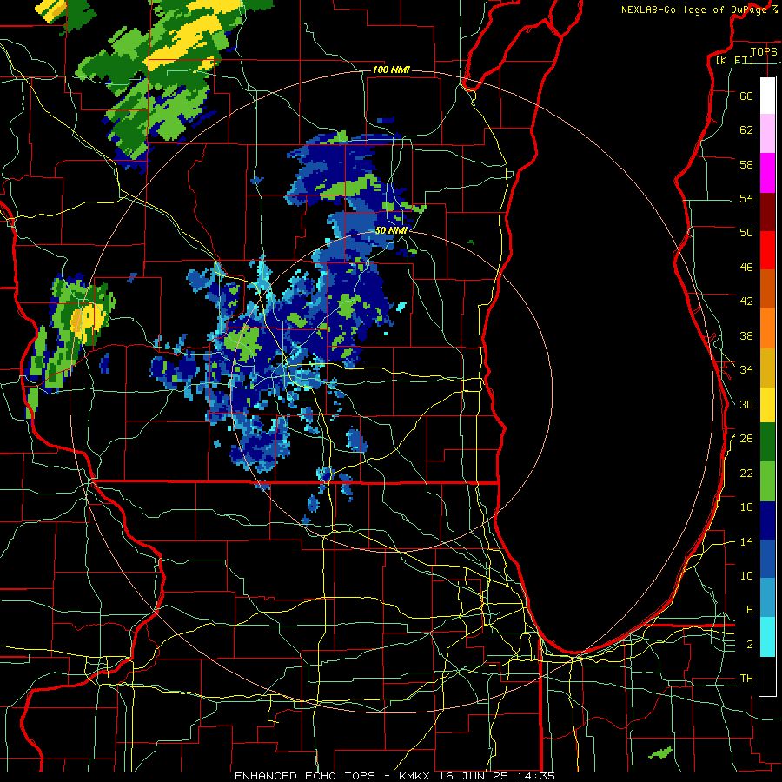Viewport: 782px width, 782px height.
Task: Click the 26 legend value
Action: tap(746, 439)
